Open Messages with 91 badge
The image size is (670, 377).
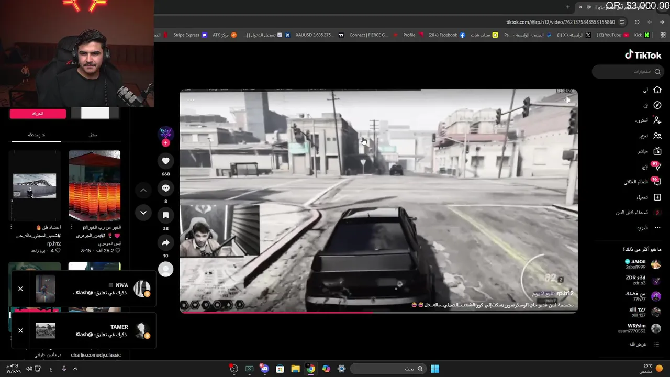pyautogui.click(x=657, y=167)
